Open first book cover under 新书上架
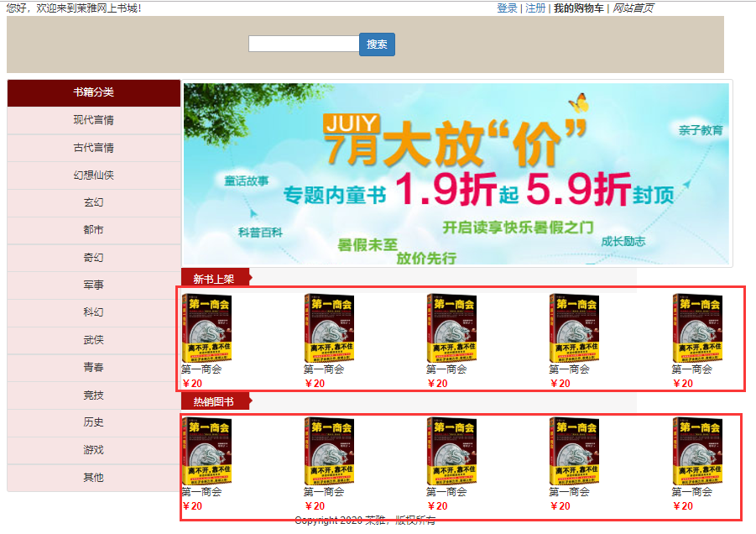The width and height of the screenshot is (756, 534). pos(207,328)
